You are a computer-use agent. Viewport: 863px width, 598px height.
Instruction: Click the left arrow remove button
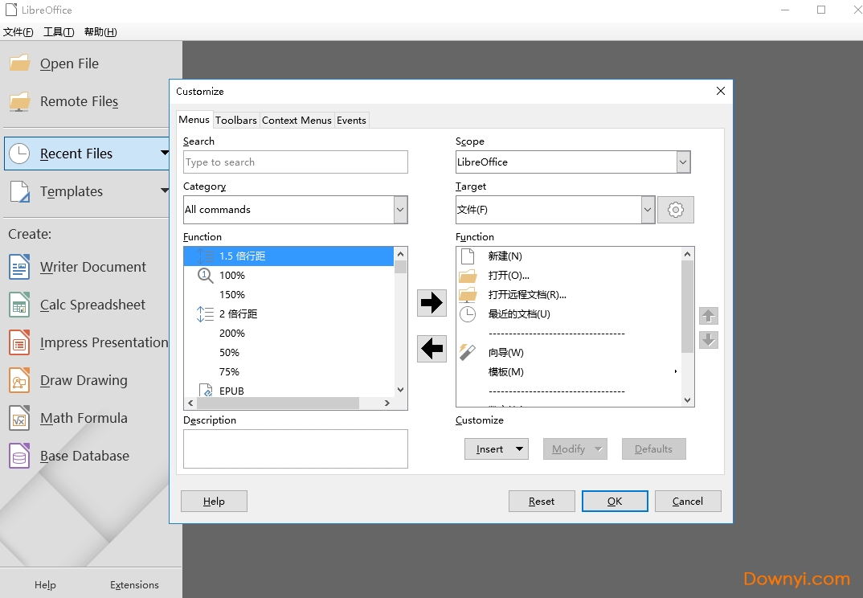pos(431,348)
